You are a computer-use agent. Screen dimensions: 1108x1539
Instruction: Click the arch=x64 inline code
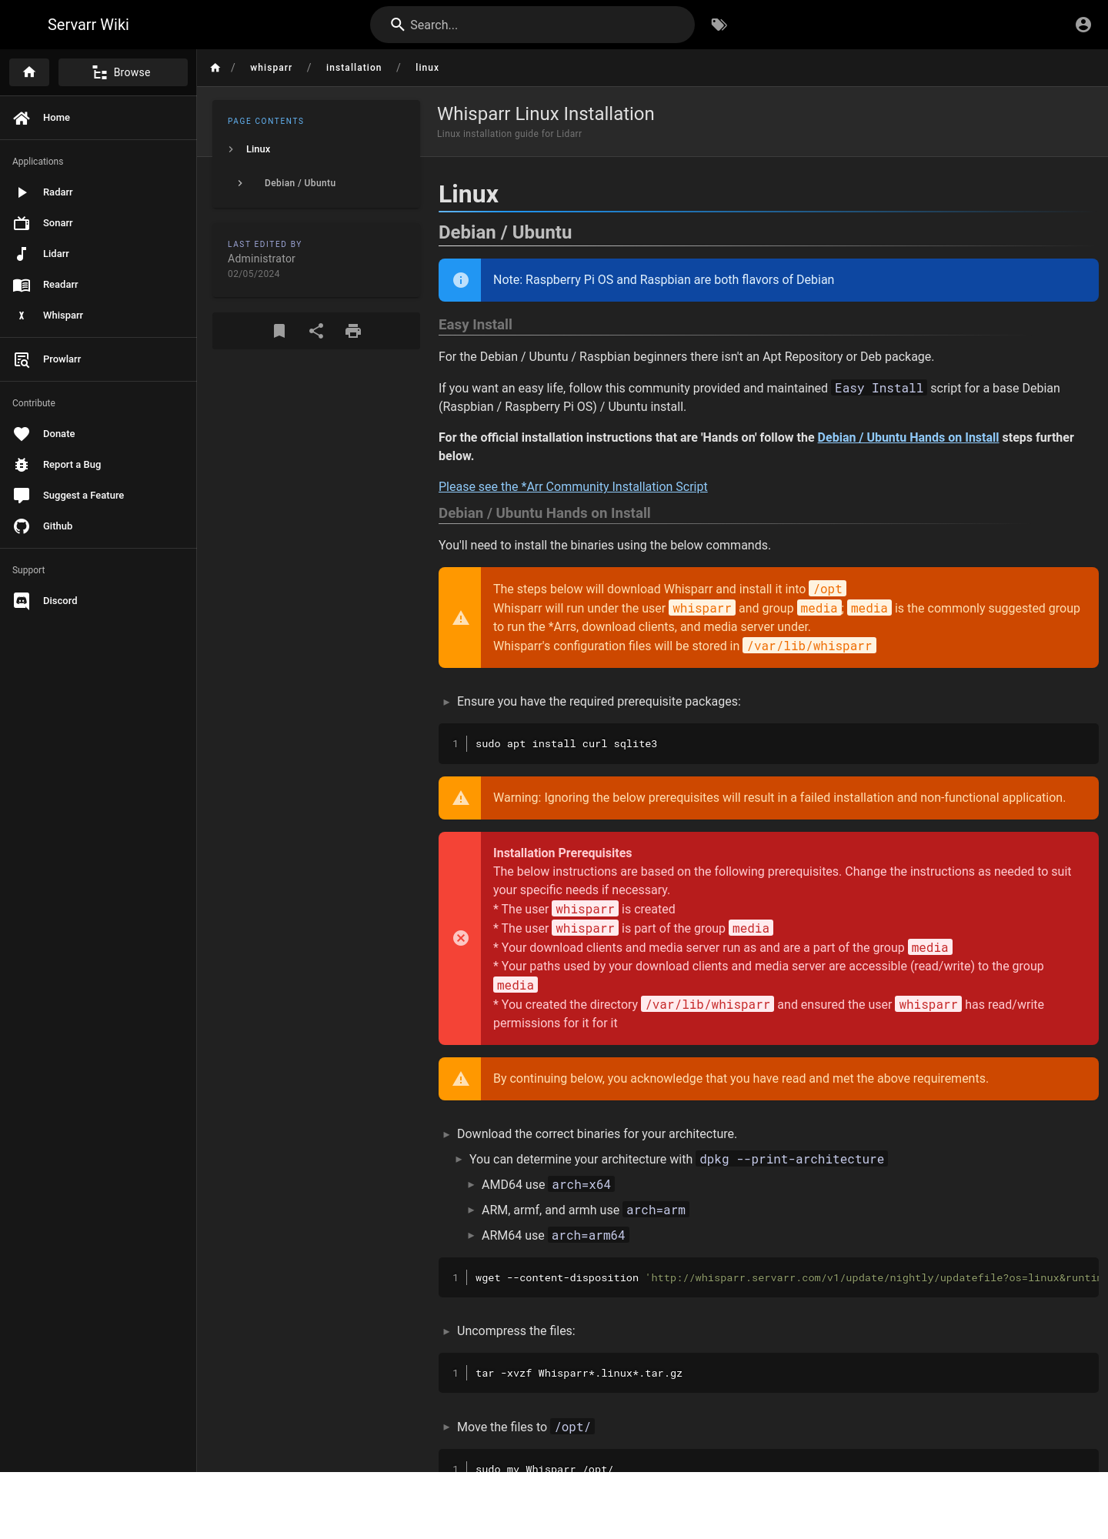(x=581, y=1185)
